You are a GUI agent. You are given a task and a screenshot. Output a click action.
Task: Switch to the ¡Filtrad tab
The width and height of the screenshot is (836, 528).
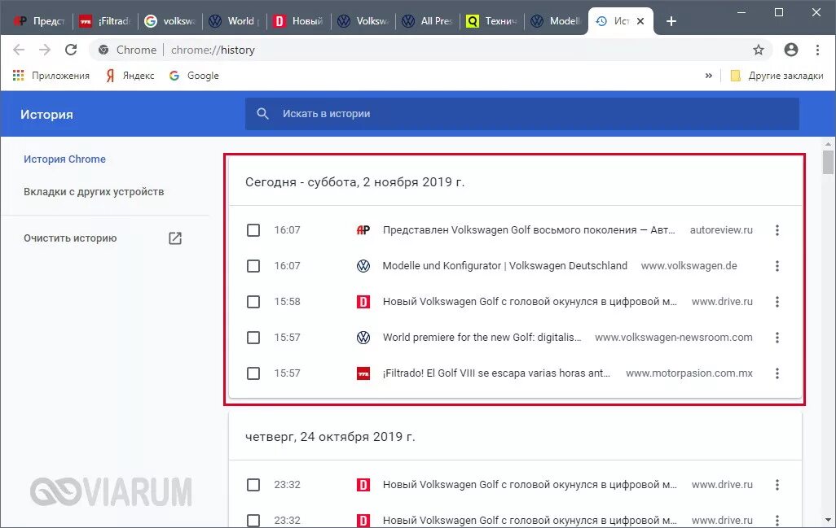pyautogui.click(x=104, y=21)
